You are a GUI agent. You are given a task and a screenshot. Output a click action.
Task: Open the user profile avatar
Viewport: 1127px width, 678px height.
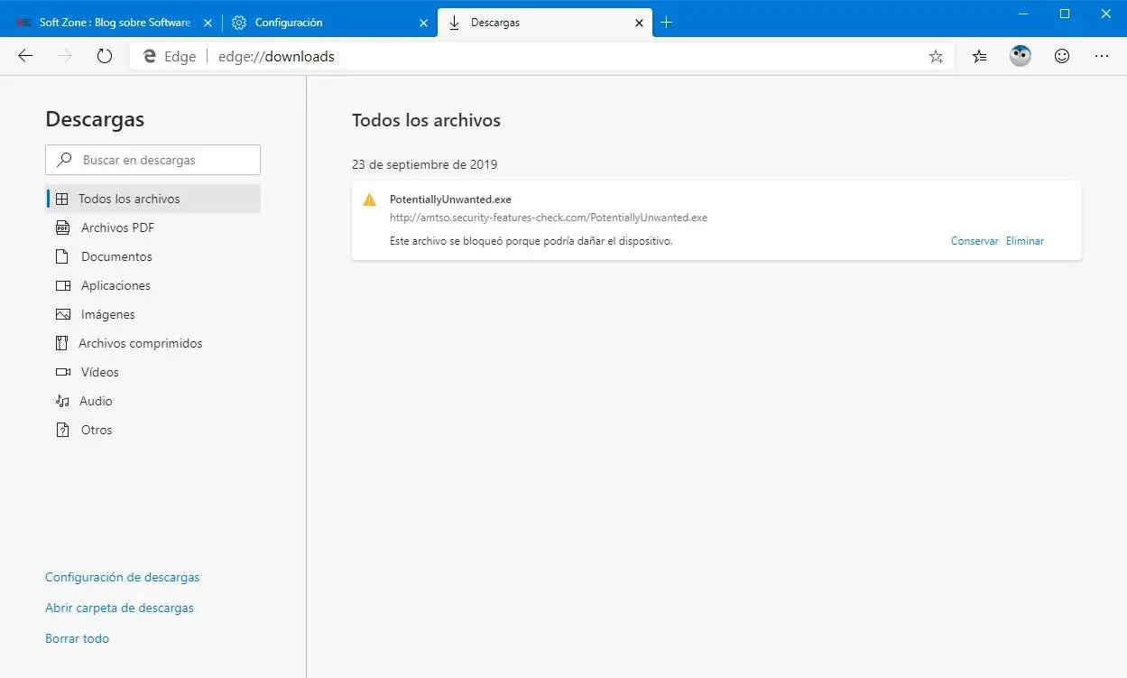tap(1021, 56)
